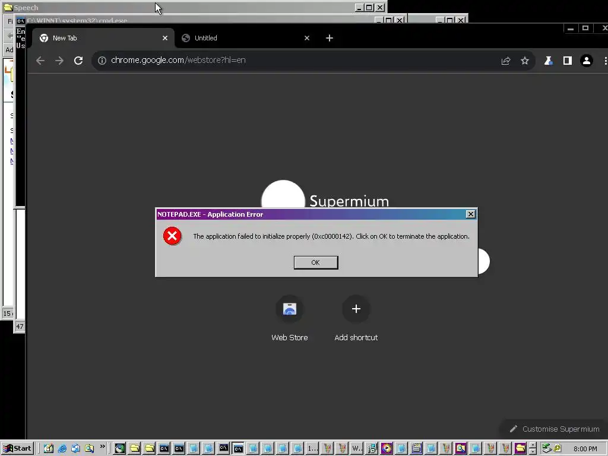Open the media player taskbar button
Image resolution: width=608 pixels, height=456 pixels.
pyautogui.click(x=387, y=449)
